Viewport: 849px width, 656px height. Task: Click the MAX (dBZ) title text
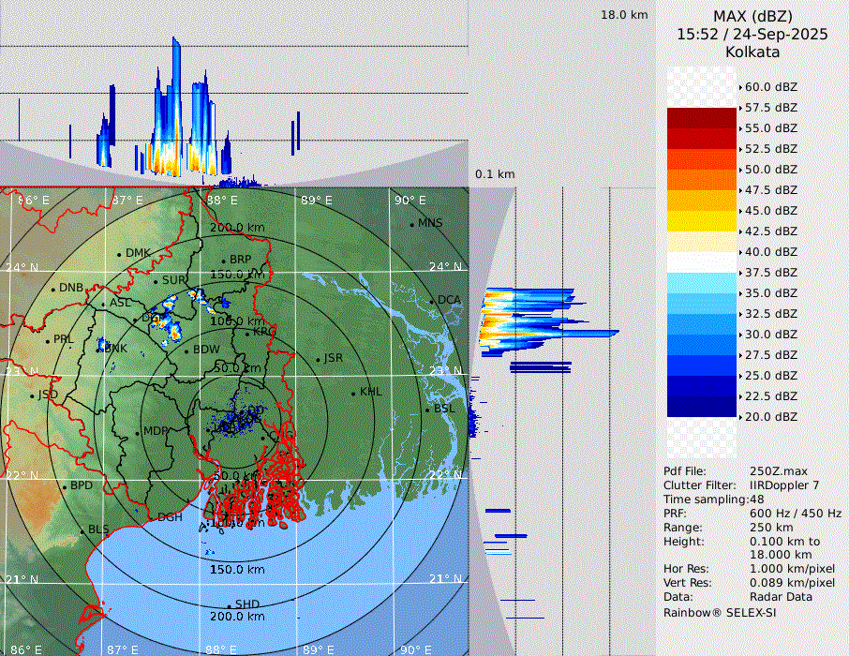752,16
